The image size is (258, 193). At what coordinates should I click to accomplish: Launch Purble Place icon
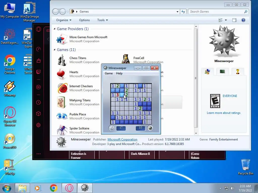click(62, 116)
